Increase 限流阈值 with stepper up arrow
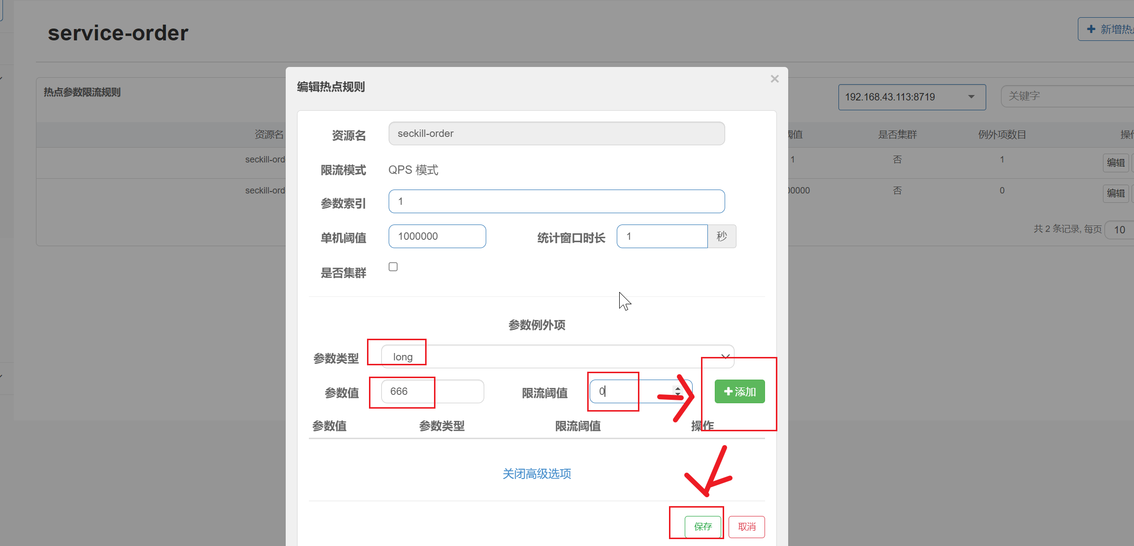 678,388
